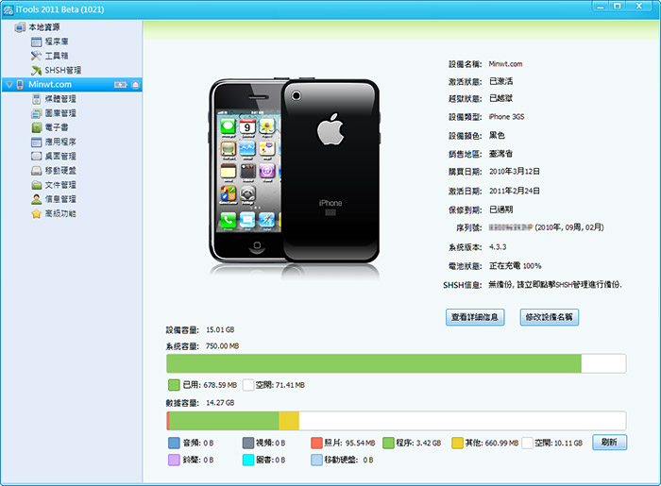The image size is (661, 486).
Task: Click the blue 音頻 legend swatch
Action: point(174,443)
